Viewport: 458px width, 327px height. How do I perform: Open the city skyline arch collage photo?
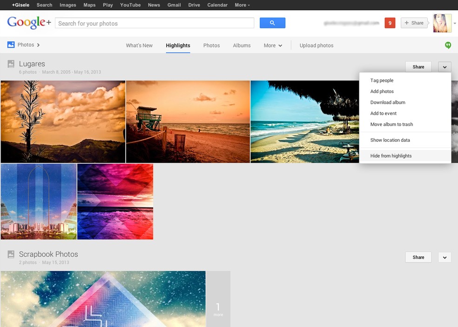click(x=39, y=201)
